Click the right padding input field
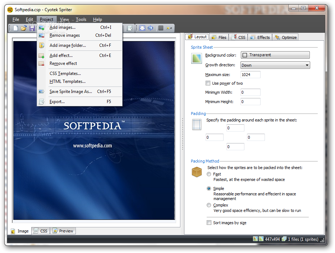 click(256, 137)
